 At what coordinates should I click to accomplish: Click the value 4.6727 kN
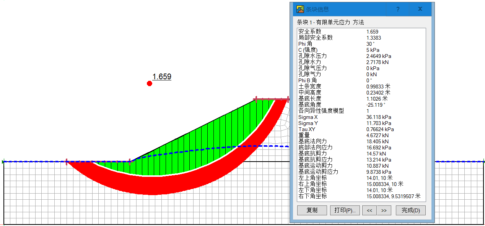coord(378,135)
